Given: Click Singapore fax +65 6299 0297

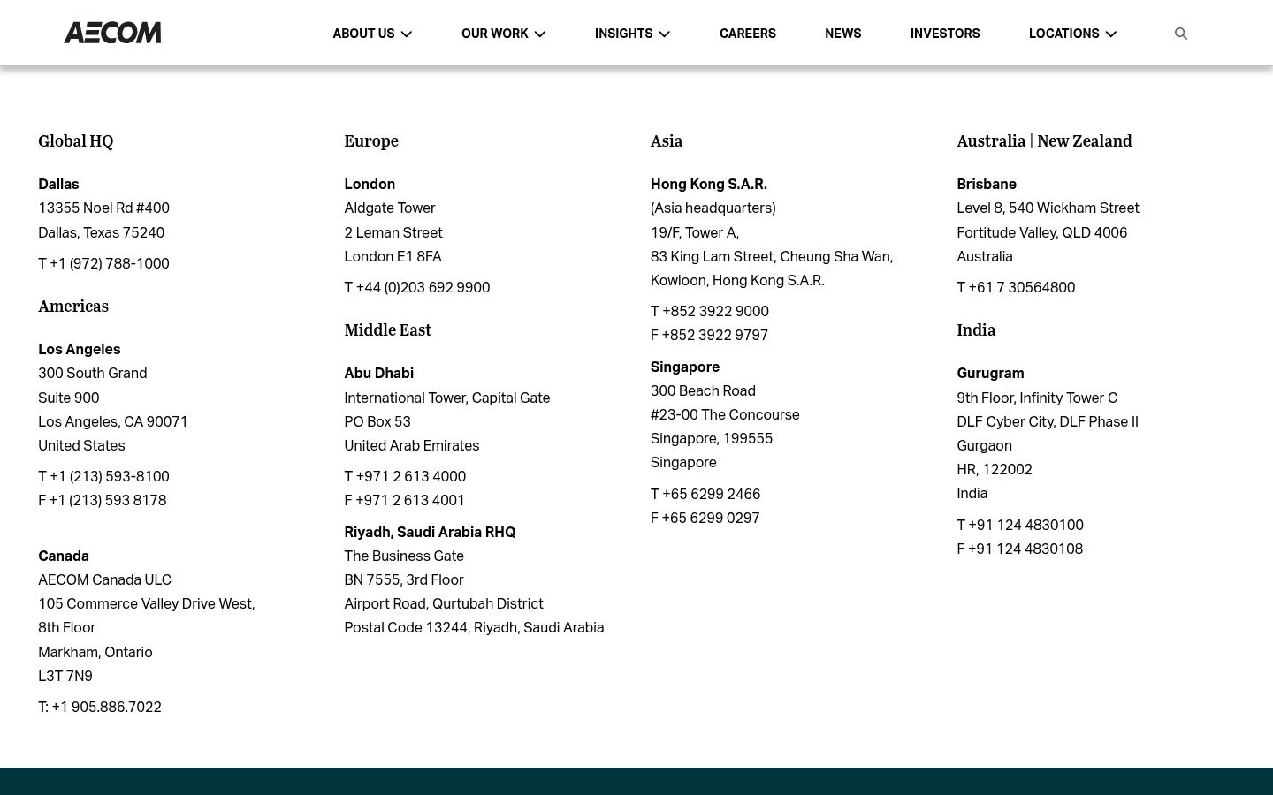Looking at the screenshot, I should pyautogui.click(x=710, y=518).
